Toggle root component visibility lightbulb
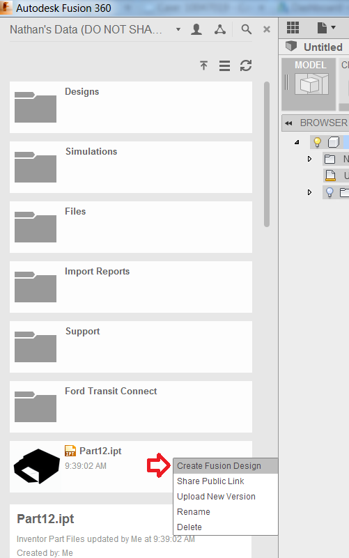This screenshot has height=558, width=349. click(317, 142)
